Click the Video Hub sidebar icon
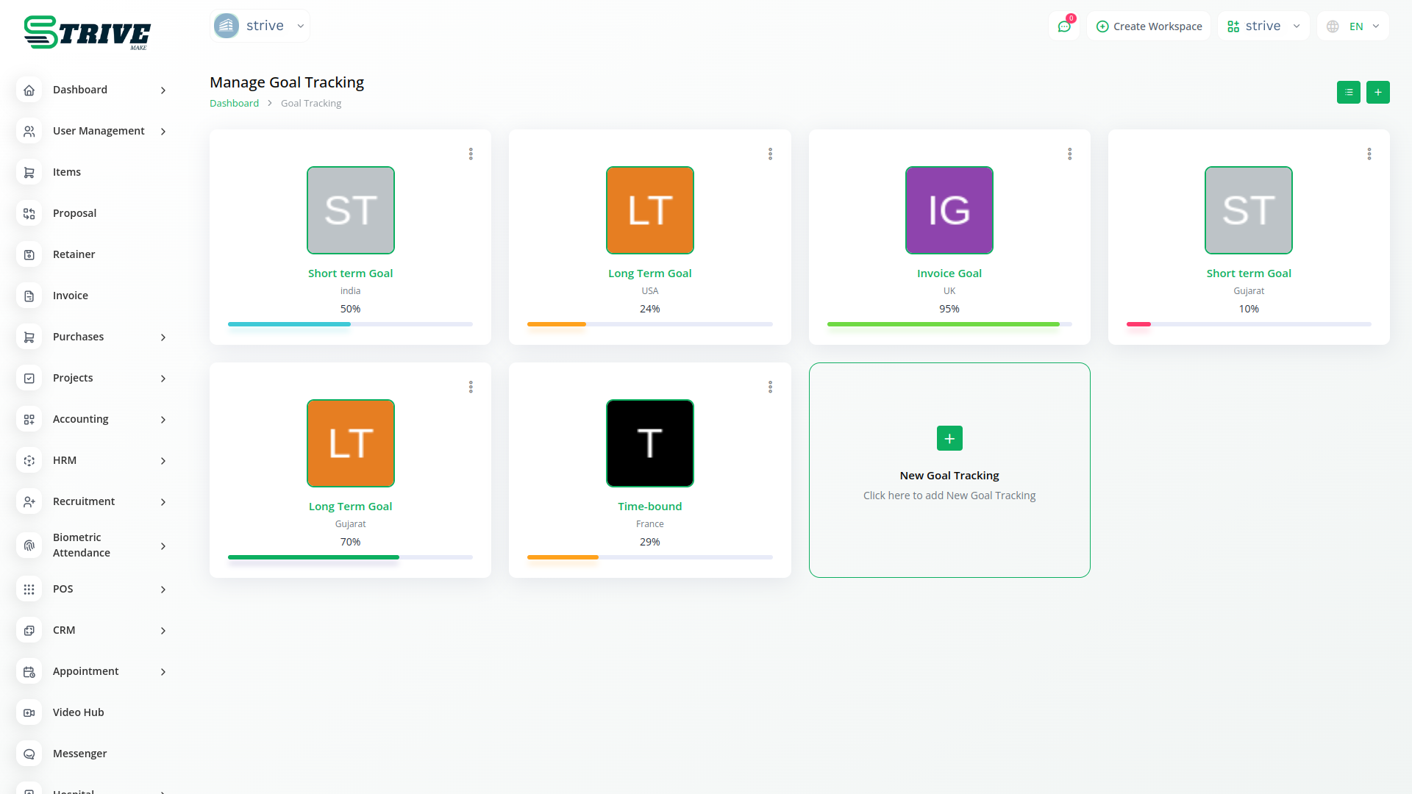 click(x=29, y=712)
